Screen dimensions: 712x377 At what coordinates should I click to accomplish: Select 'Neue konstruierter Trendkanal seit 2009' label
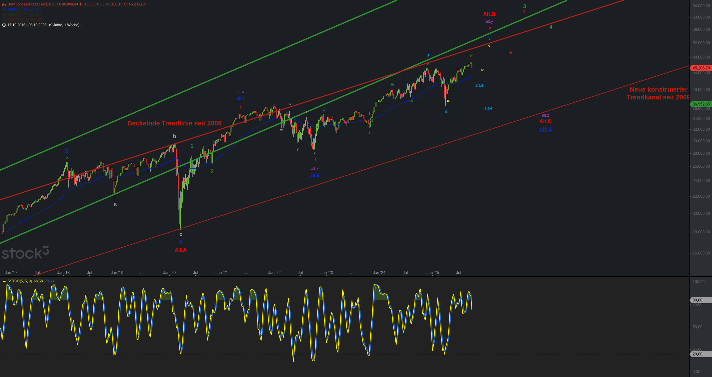coord(658,93)
